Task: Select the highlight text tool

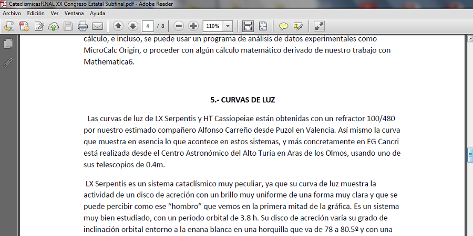Action: point(299,26)
